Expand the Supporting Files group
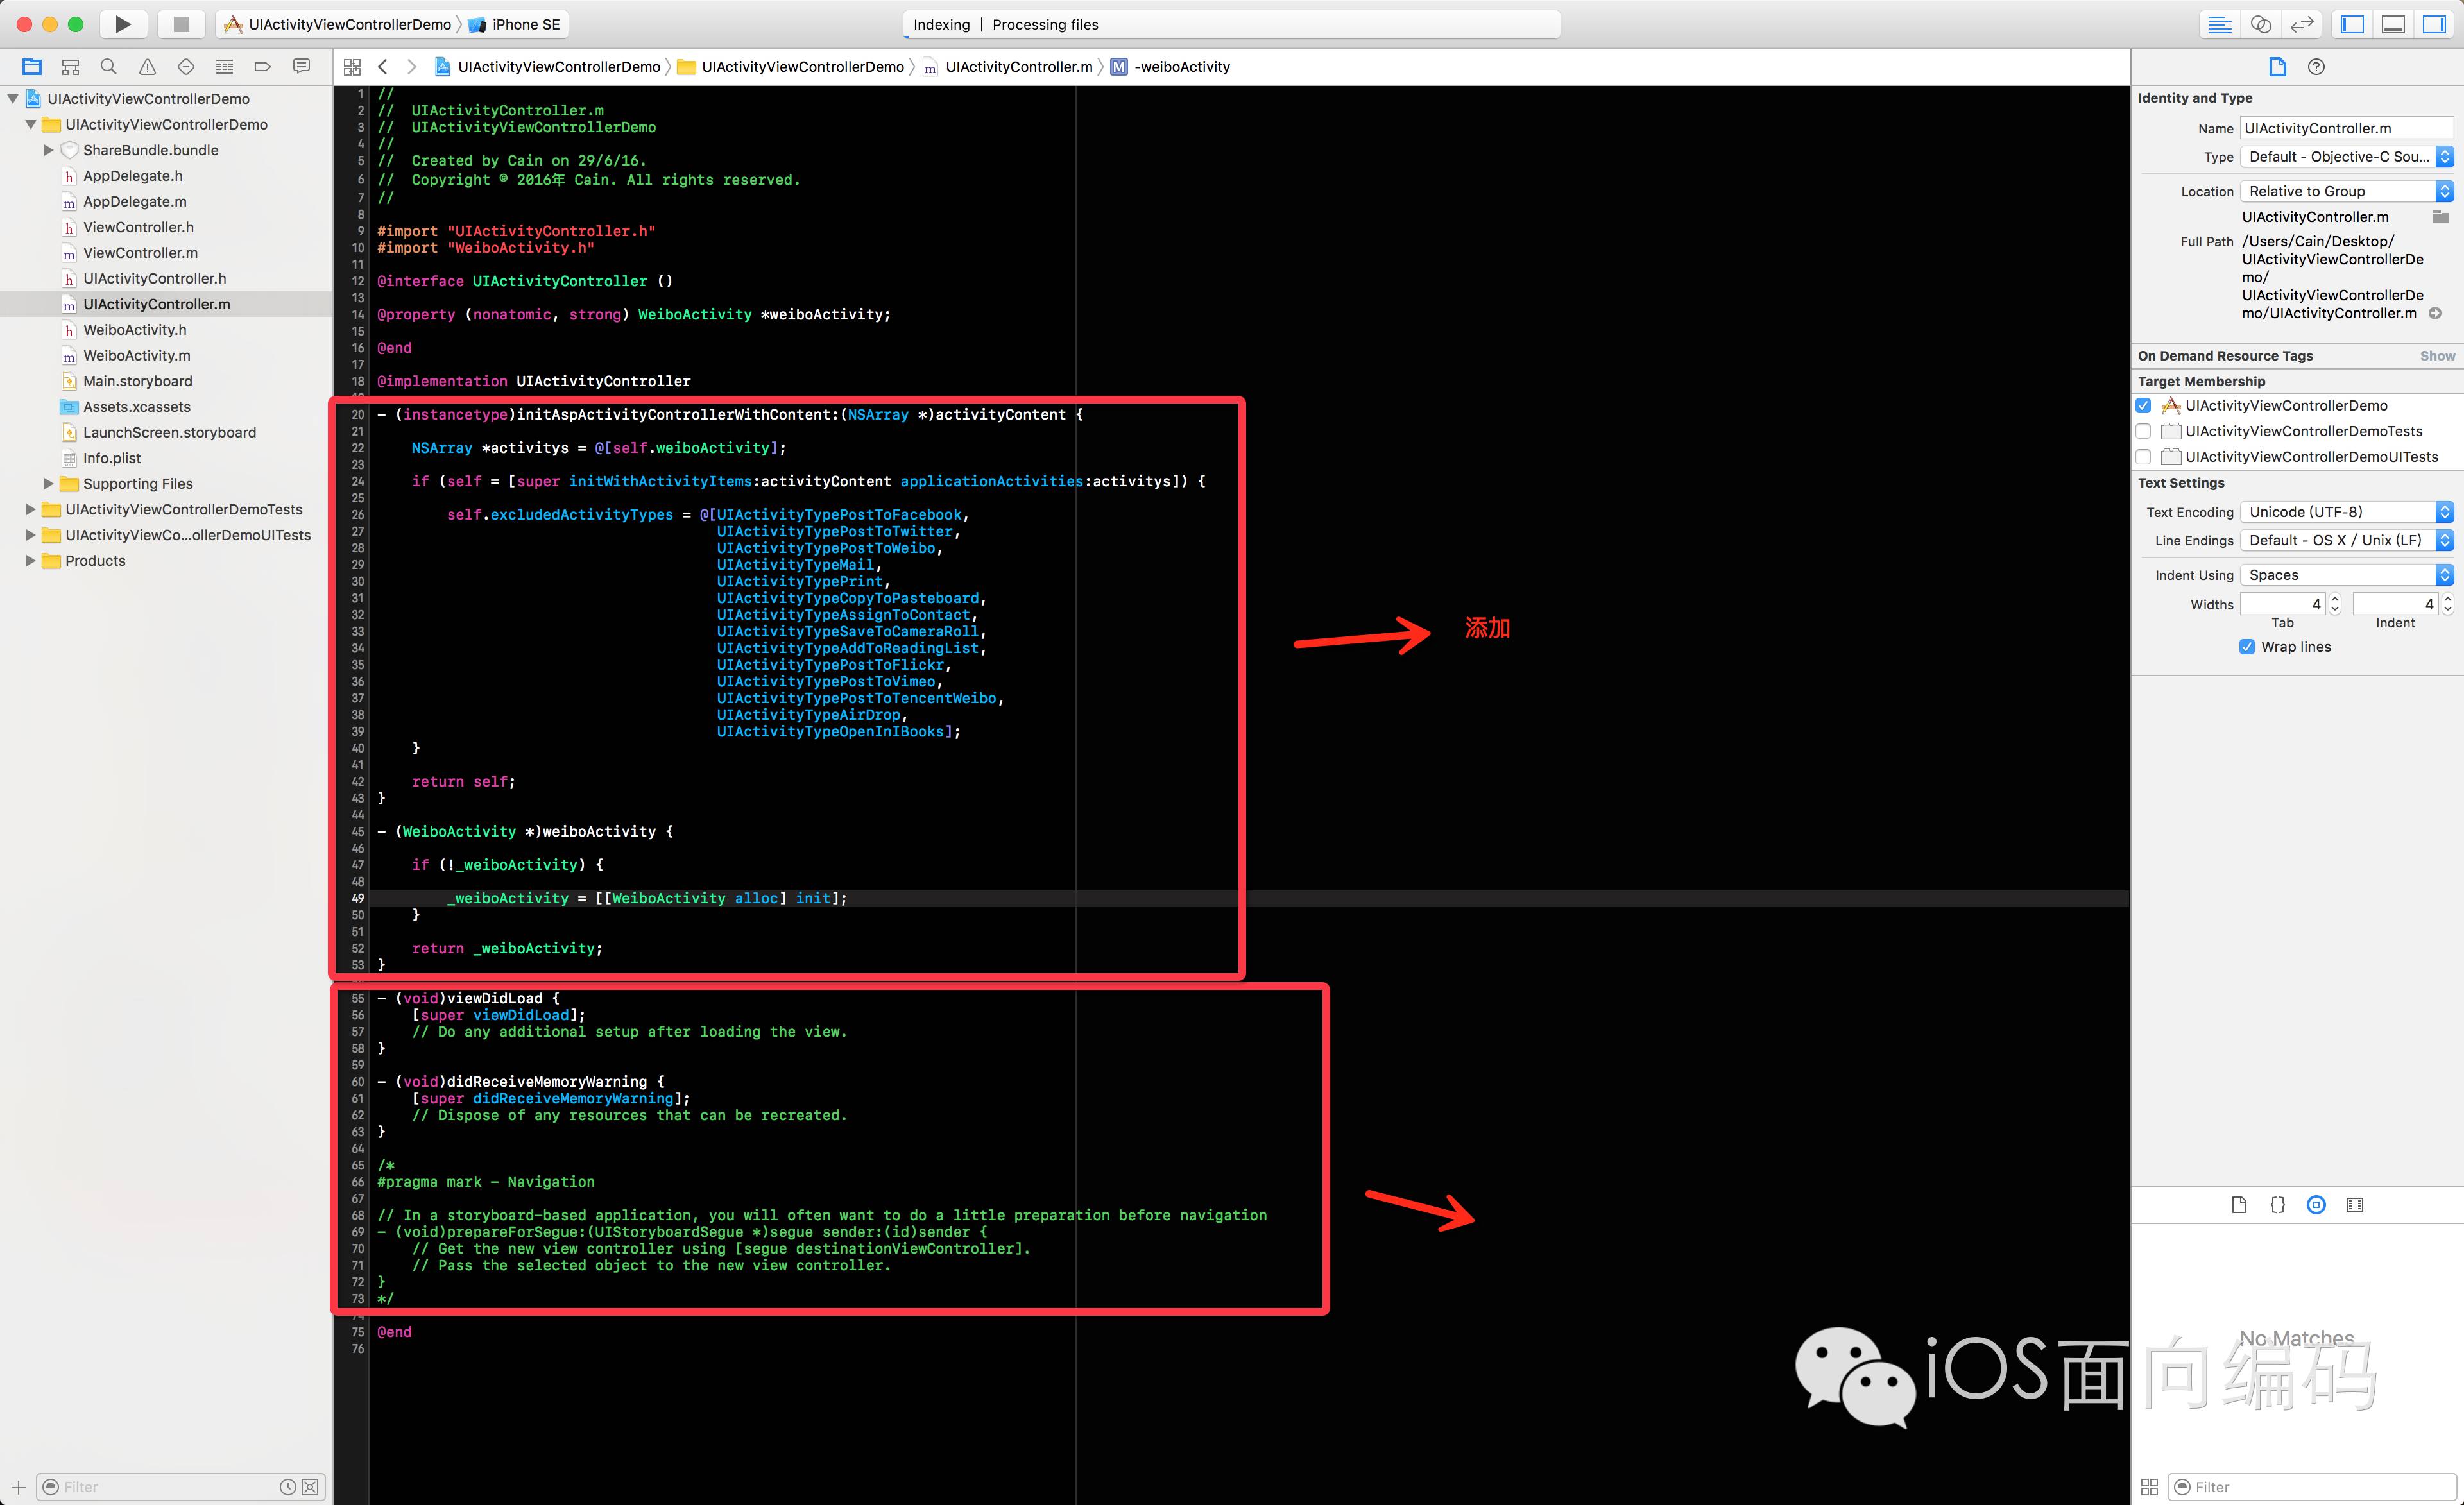The height and width of the screenshot is (1505, 2464). tap(48, 484)
